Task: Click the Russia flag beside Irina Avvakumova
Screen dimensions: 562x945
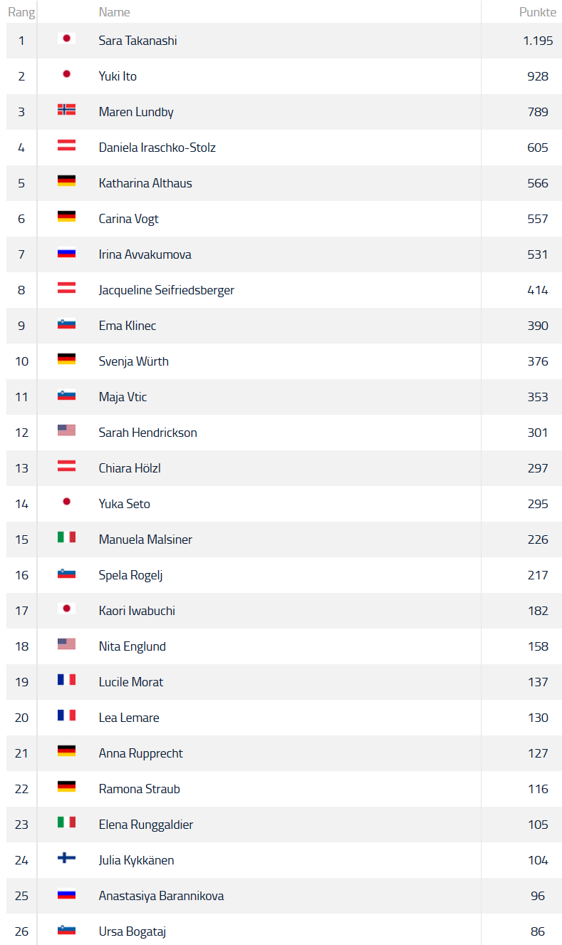Action: click(x=66, y=252)
